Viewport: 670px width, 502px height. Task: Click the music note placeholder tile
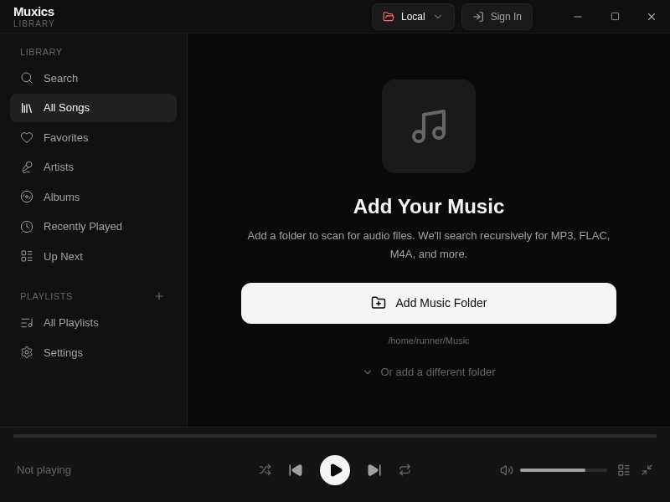pyautogui.click(x=429, y=126)
